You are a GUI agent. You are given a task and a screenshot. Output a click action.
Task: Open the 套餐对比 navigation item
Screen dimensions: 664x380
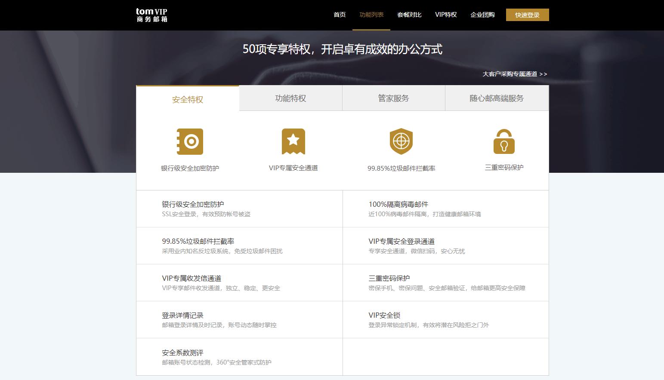(409, 14)
